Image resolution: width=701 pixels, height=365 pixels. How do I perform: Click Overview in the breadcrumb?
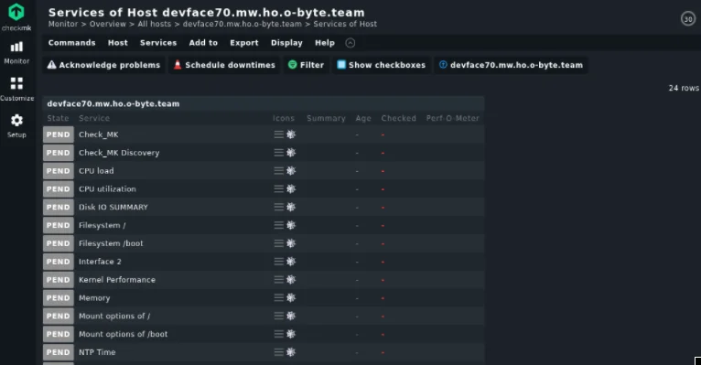pyautogui.click(x=108, y=24)
